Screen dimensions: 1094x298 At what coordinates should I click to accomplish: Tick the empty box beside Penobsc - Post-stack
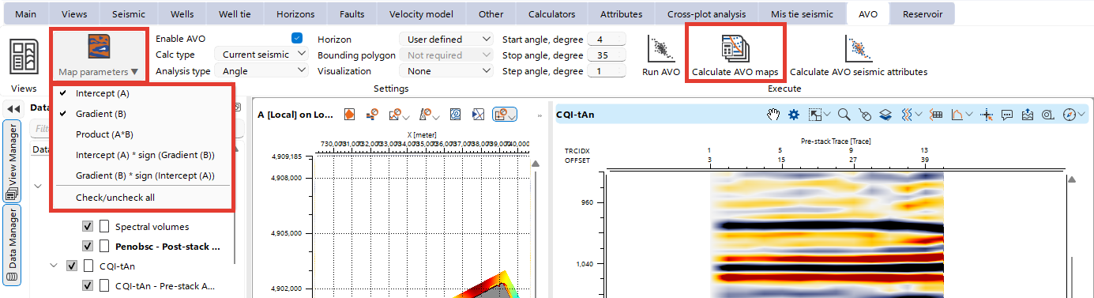(105, 246)
